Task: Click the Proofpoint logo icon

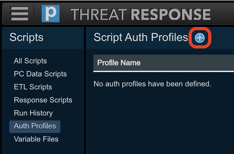Action: click(x=50, y=14)
